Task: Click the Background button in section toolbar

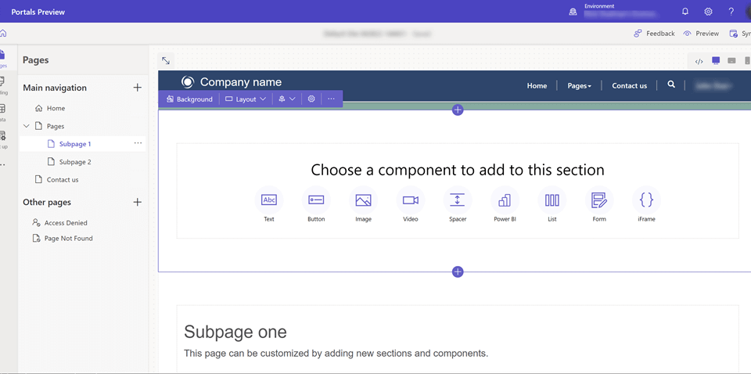Action: tap(189, 99)
